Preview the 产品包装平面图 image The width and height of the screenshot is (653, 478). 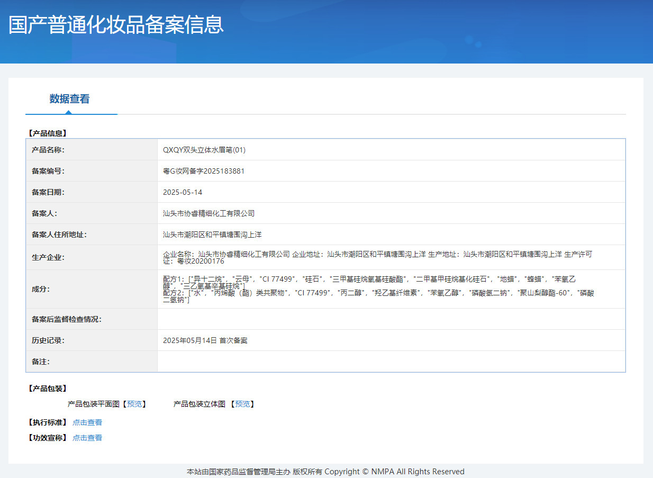click(x=134, y=404)
